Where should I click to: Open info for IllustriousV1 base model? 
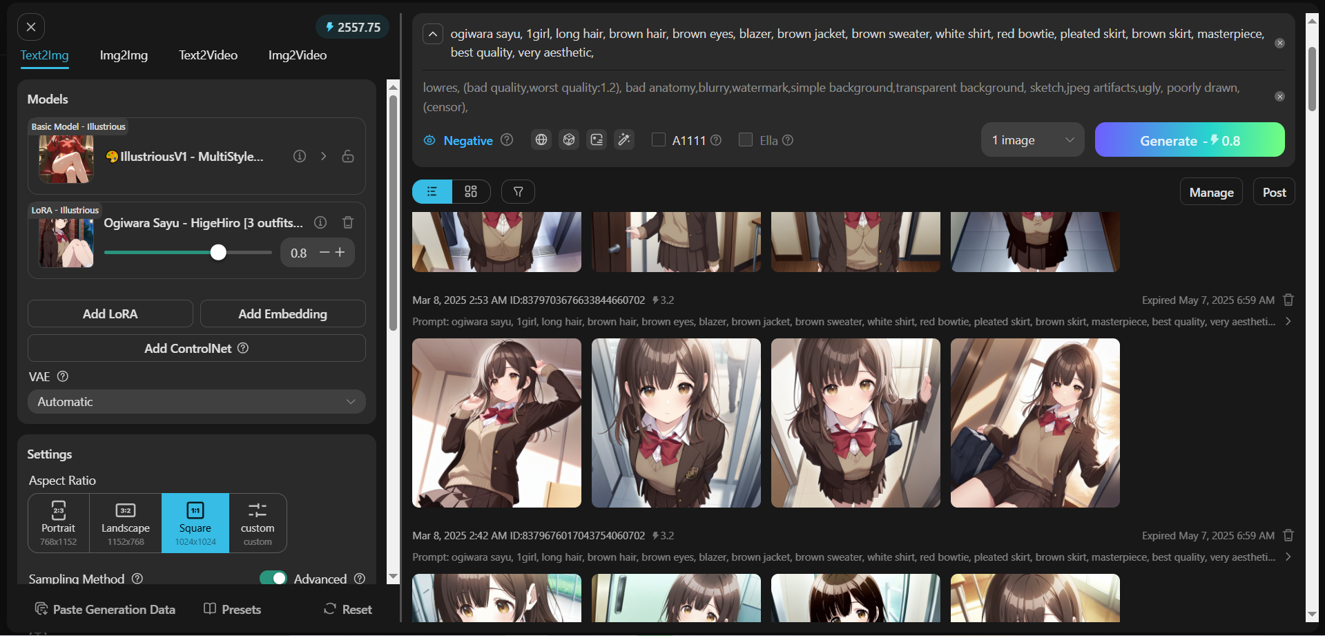click(x=300, y=156)
